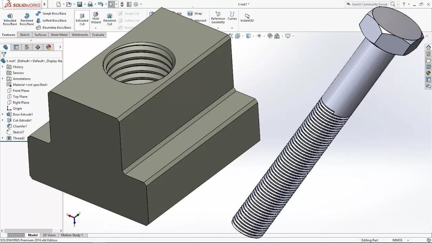Click the New document icon
The height and width of the screenshot is (243, 432).
point(59,4)
